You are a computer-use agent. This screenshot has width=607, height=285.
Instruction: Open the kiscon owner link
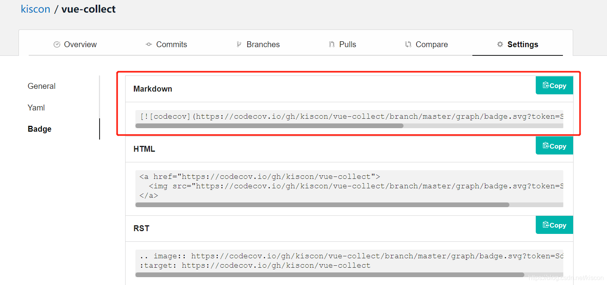point(35,9)
